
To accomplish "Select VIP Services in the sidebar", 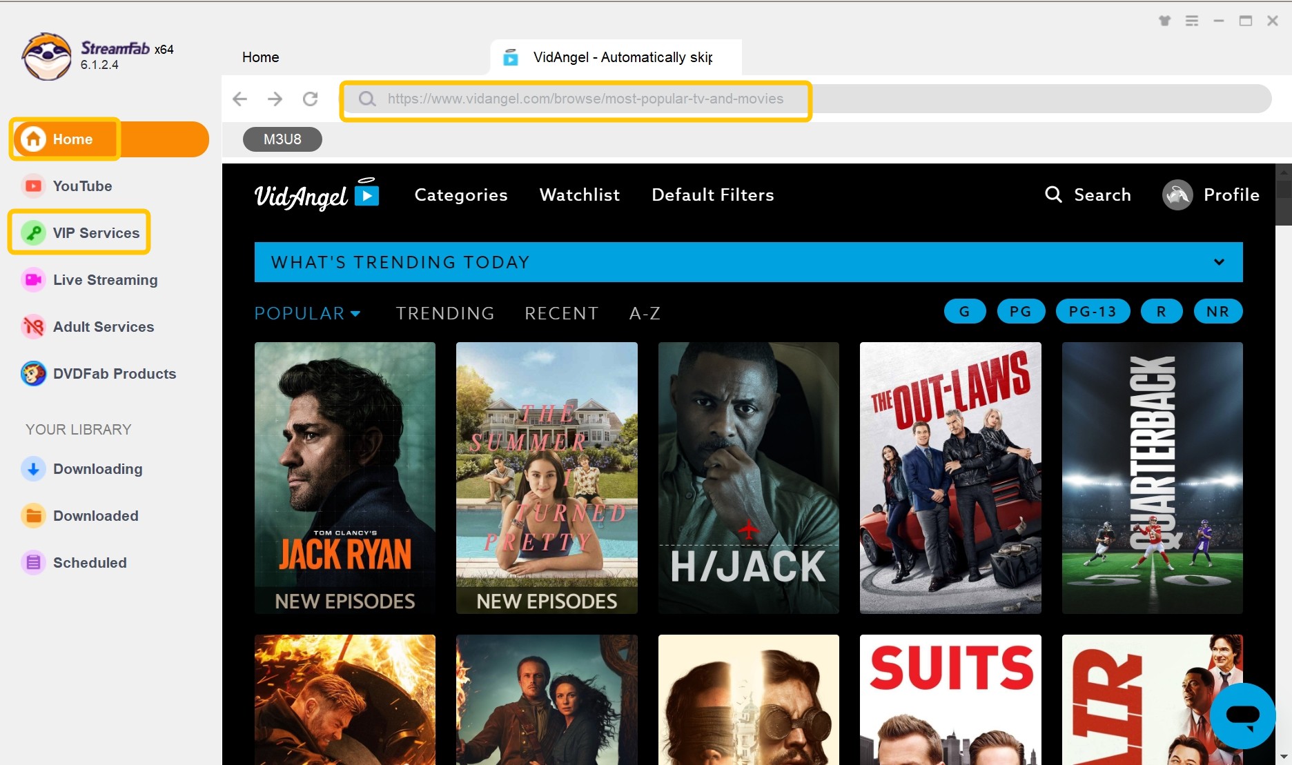I will click(x=95, y=232).
